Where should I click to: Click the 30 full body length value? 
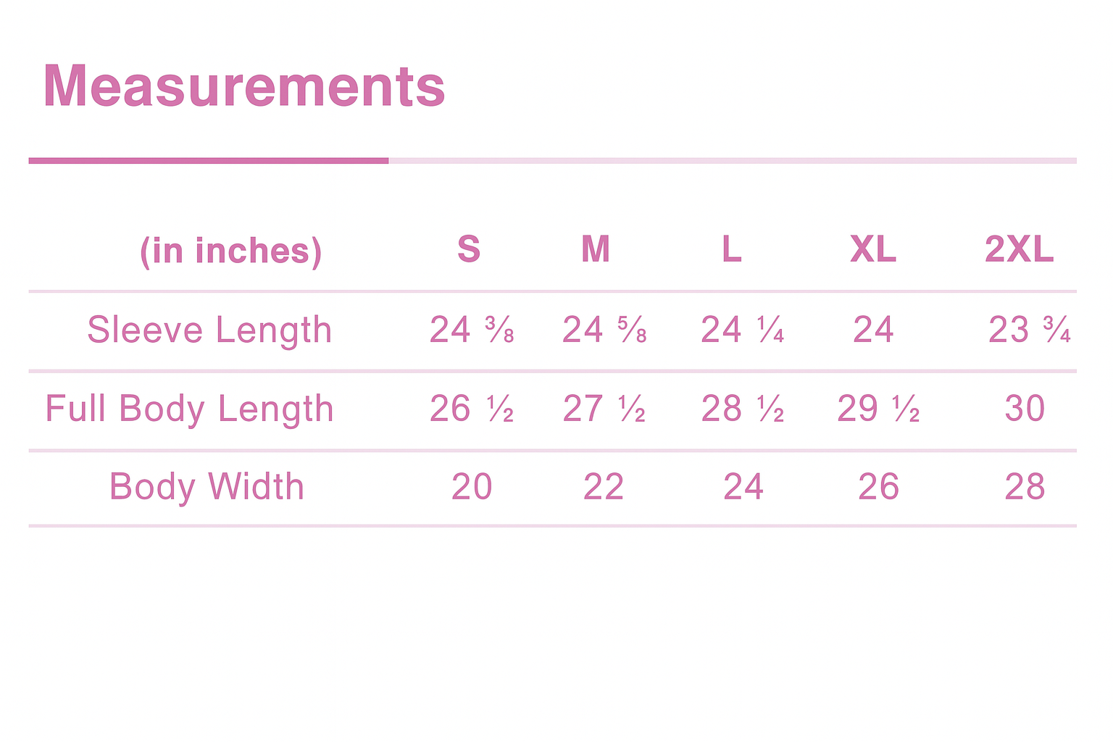(1025, 409)
